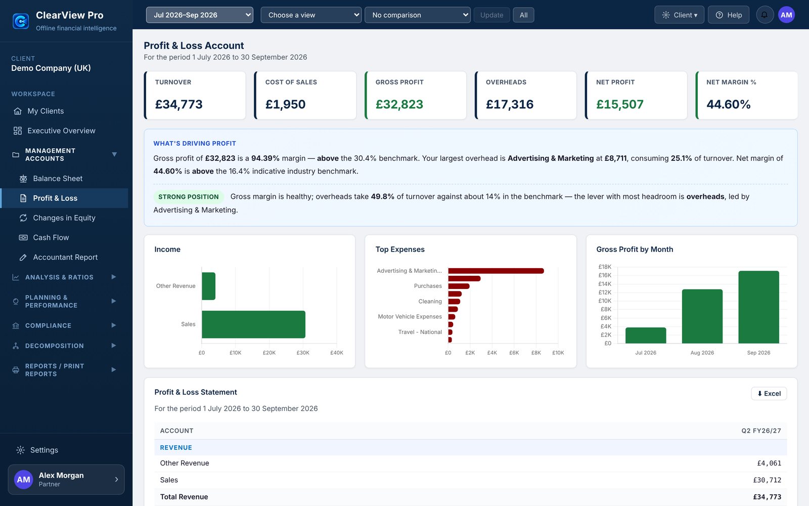Click the ClearView Pro logo icon
This screenshot has height=506, width=809.
[21, 21]
